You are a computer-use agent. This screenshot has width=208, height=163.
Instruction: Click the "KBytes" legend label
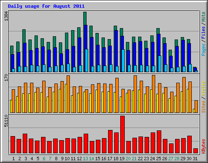204,146
